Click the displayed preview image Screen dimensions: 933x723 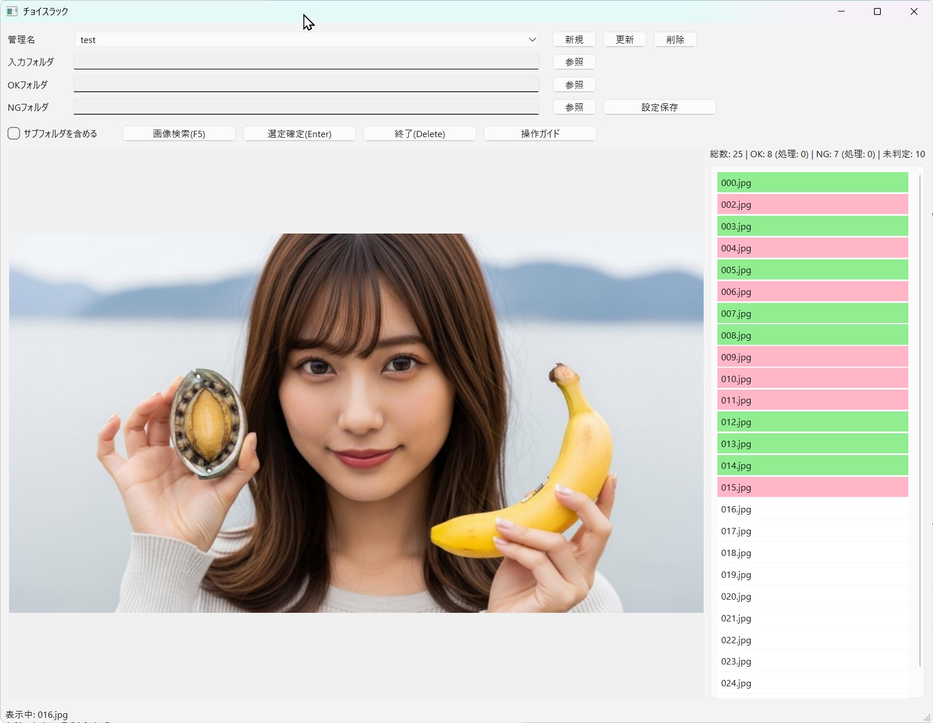[x=356, y=423]
